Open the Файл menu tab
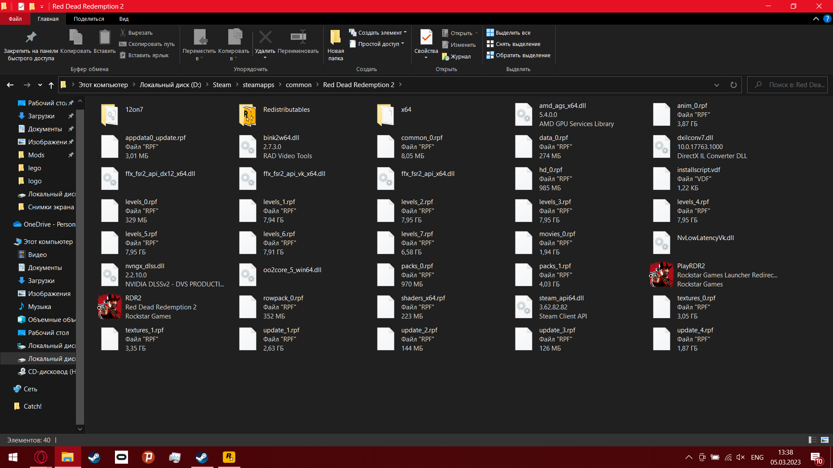This screenshot has height=468, width=833. click(15, 19)
